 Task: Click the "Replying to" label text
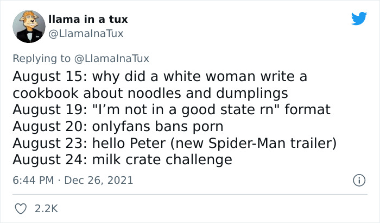[43, 58]
